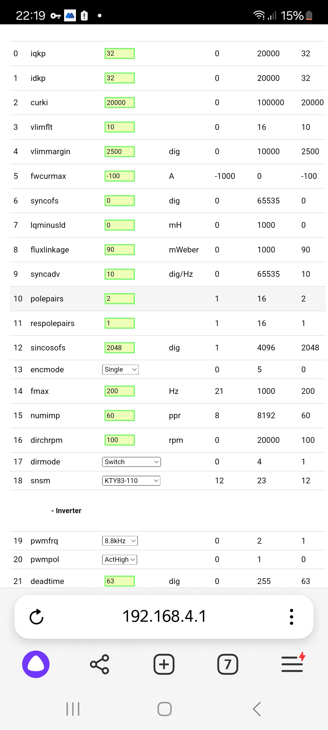Image resolution: width=328 pixels, height=730 pixels.
Task: Expand the snsm KTY83-110 dropdown
Action: [131, 481]
